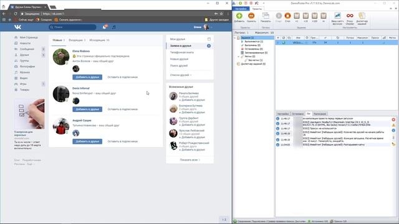Expand the Ещё link in VK footer
This screenshot has width=399, height=224.
[31, 164]
